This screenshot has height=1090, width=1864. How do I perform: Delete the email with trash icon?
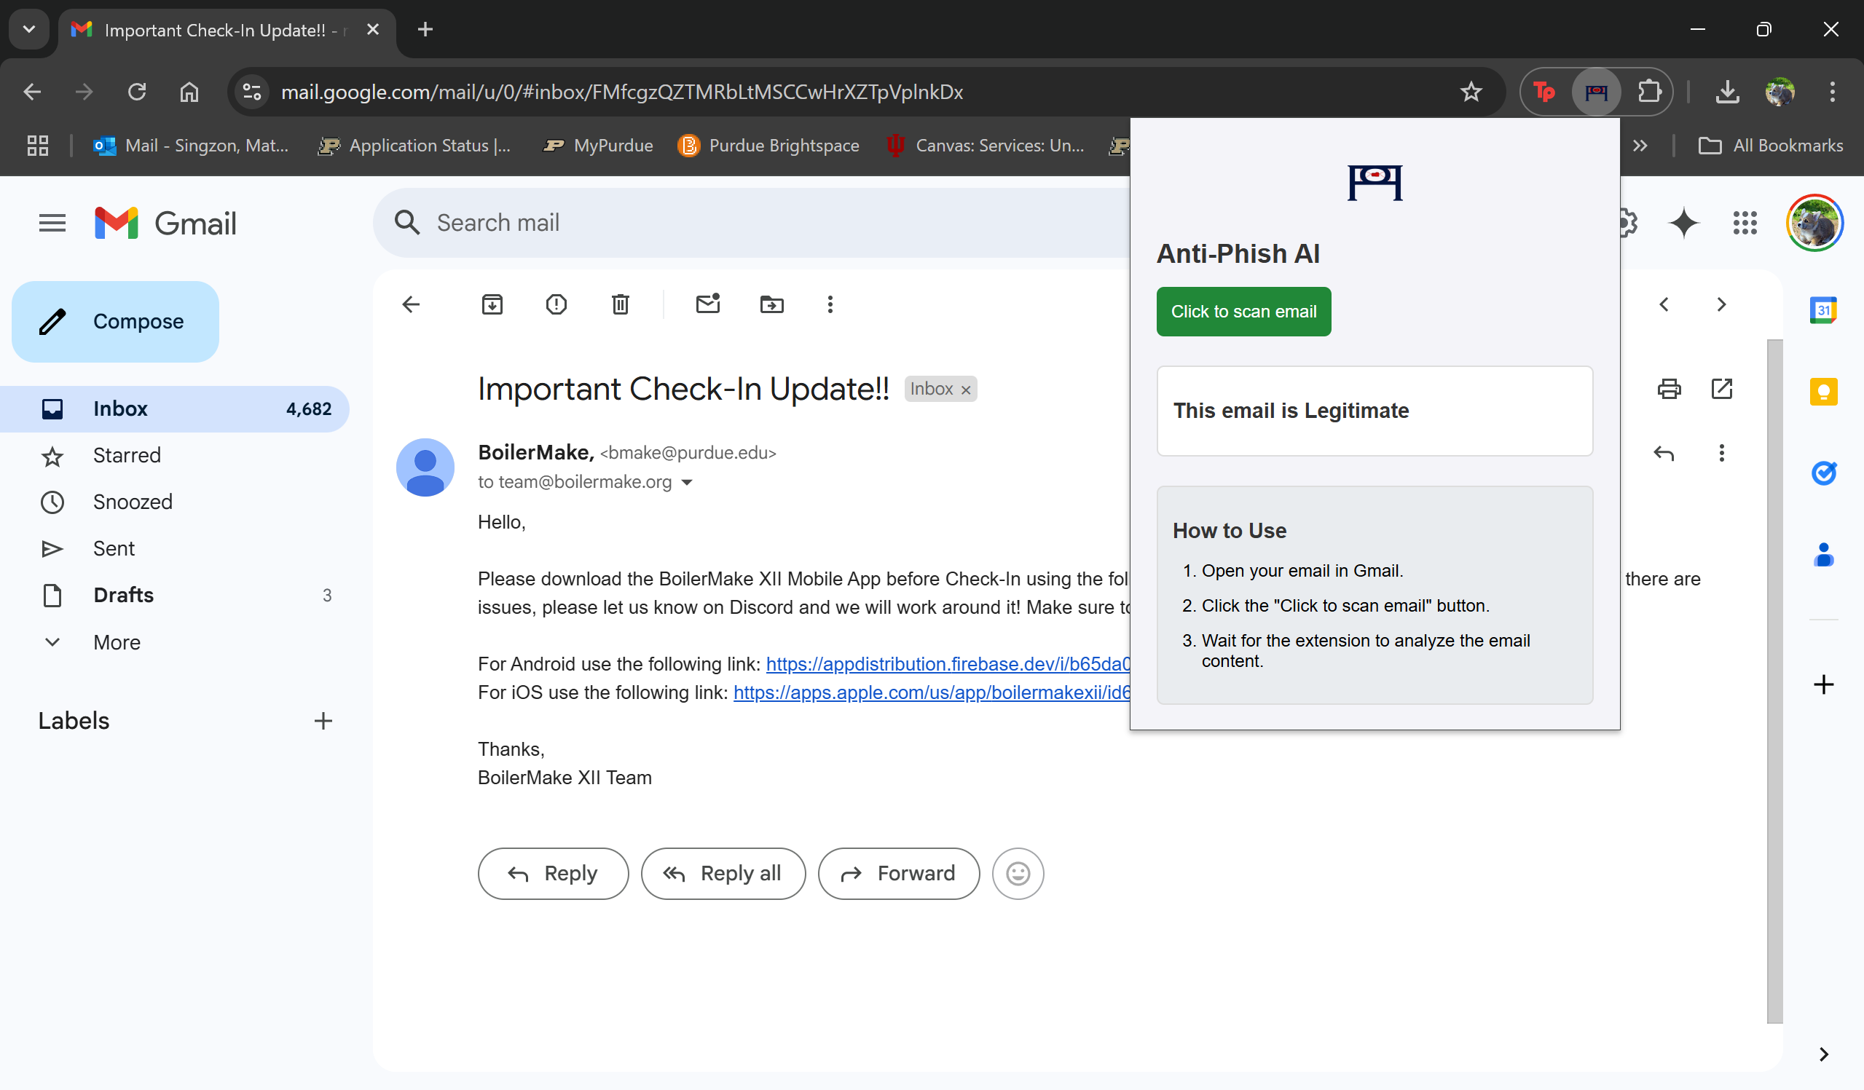[x=620, y=304]
